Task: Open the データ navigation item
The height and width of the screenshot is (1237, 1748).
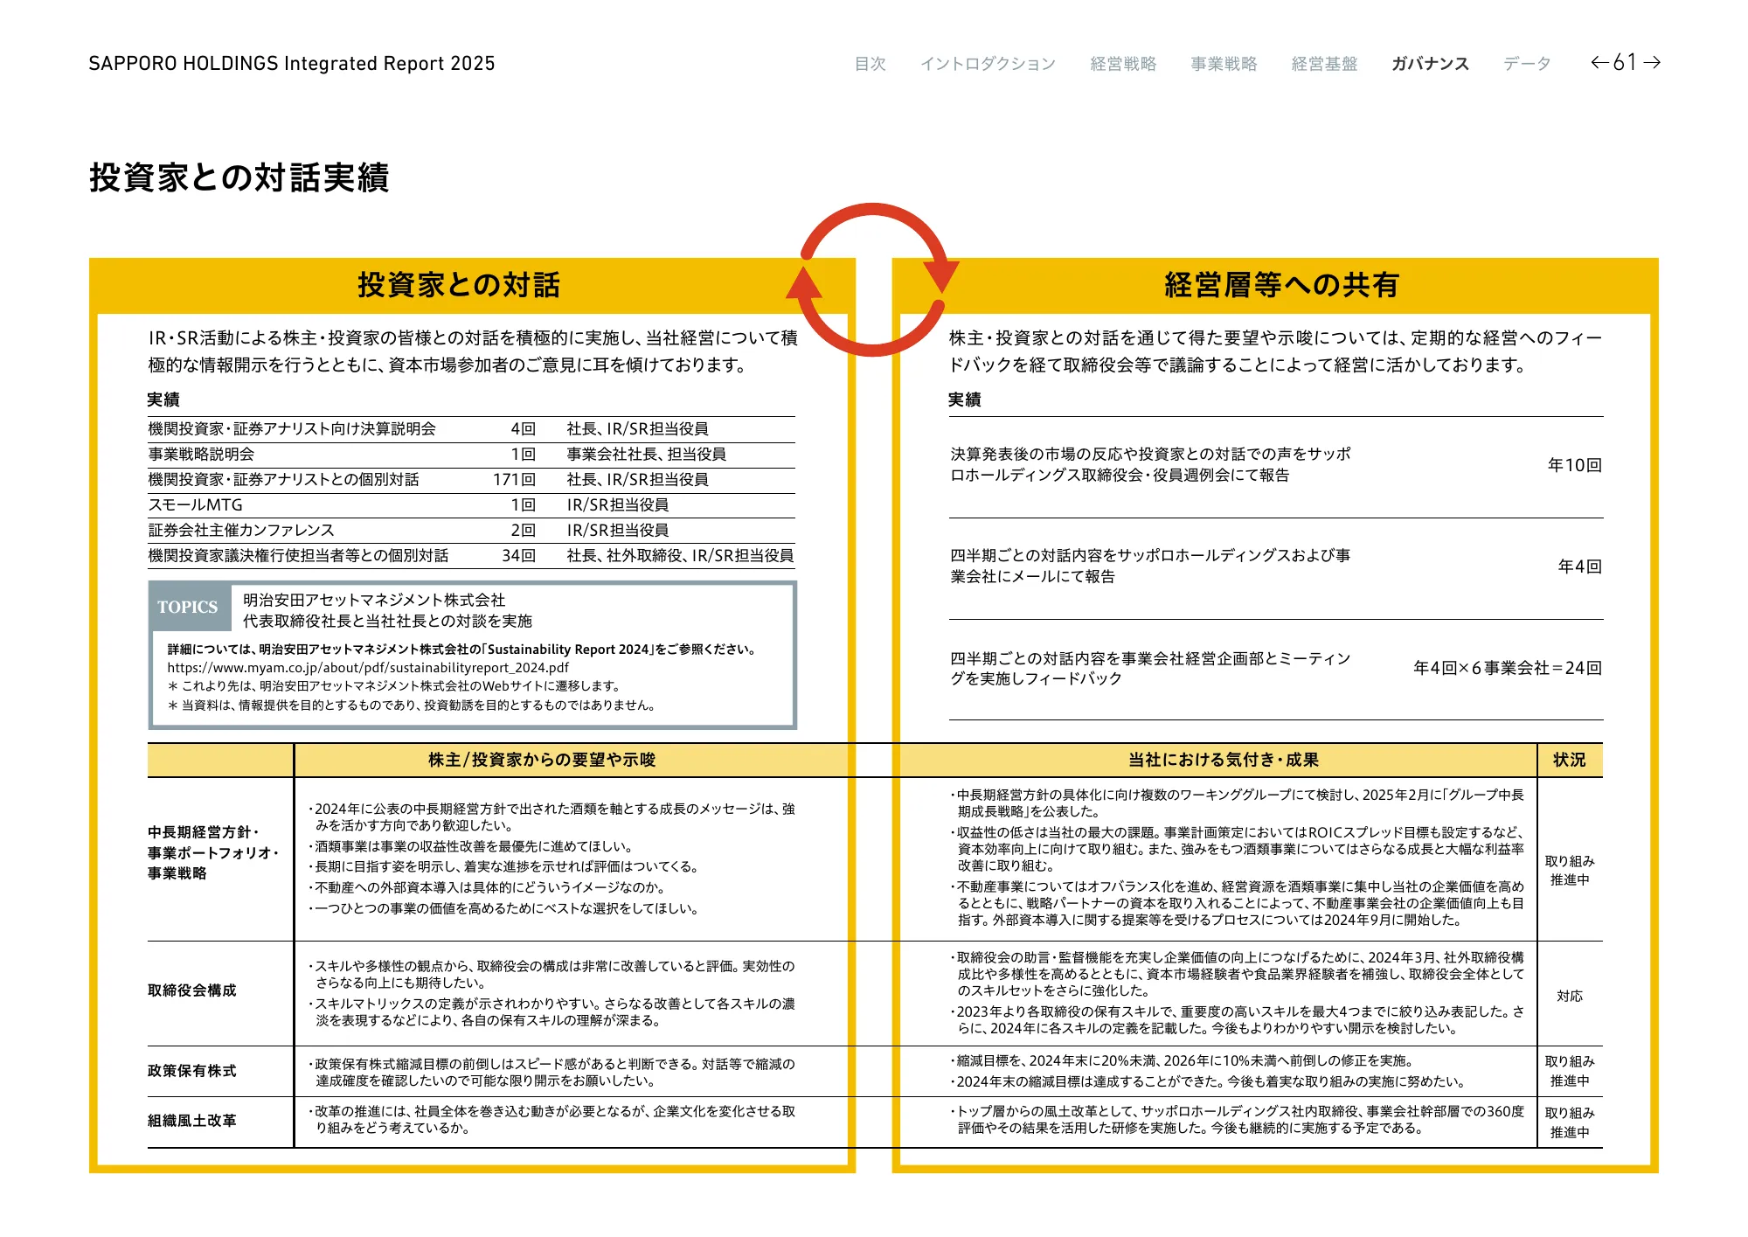Action: coord(1527,64)
